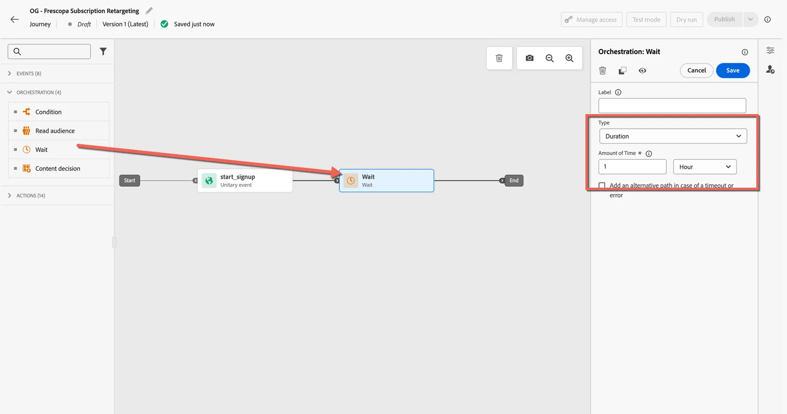787x414 pixels.
Task: Open the Orchestration Wait info icon
Action: 745,52
